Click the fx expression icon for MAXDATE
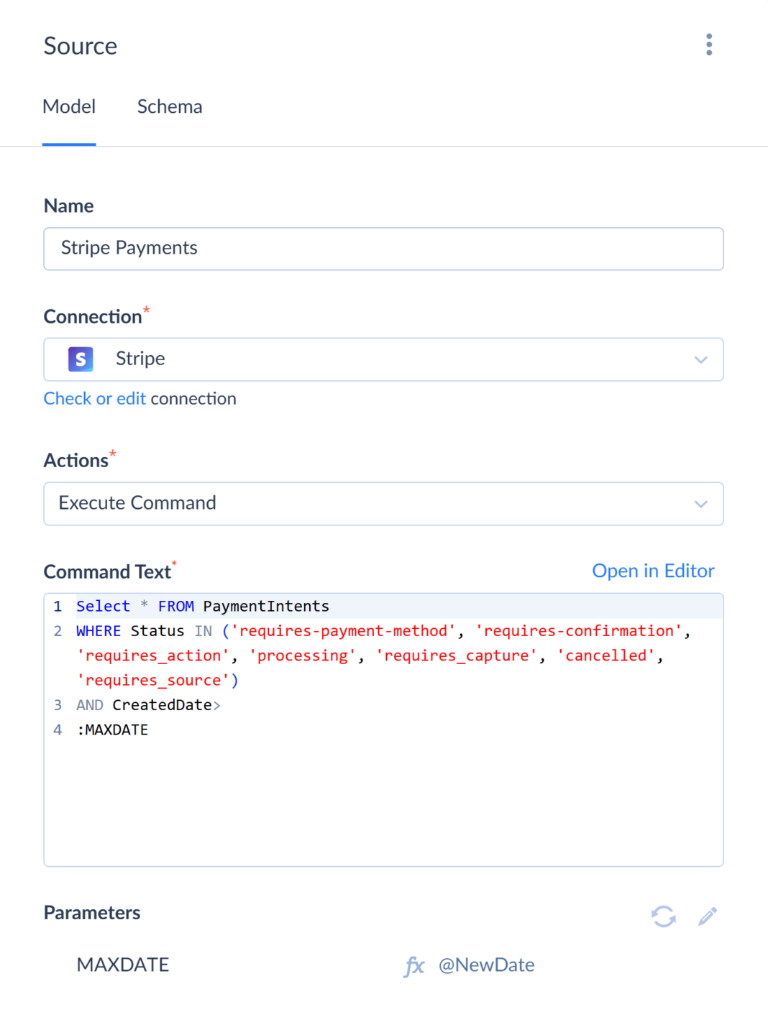 (414, 966)
